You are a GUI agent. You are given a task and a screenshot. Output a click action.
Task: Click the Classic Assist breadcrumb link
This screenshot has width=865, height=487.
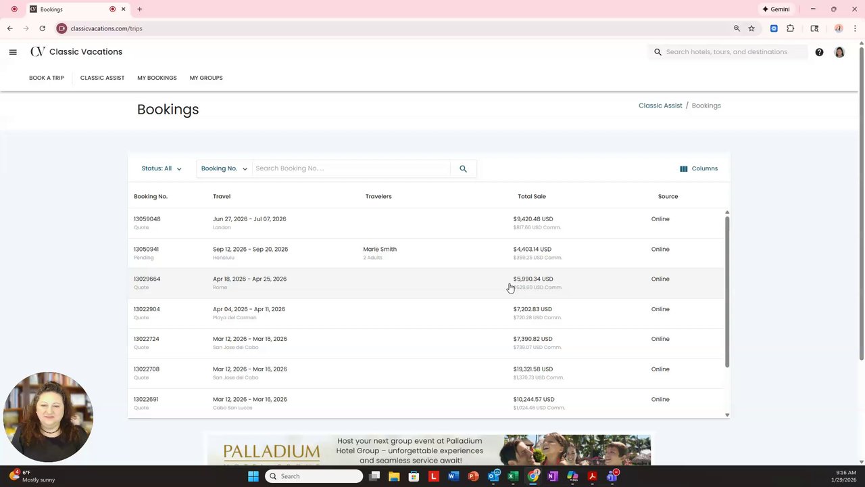click(660, 106)
